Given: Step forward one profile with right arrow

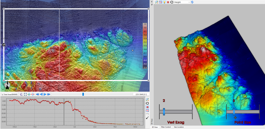Looking at the screenshot, I should click(45, 94).
